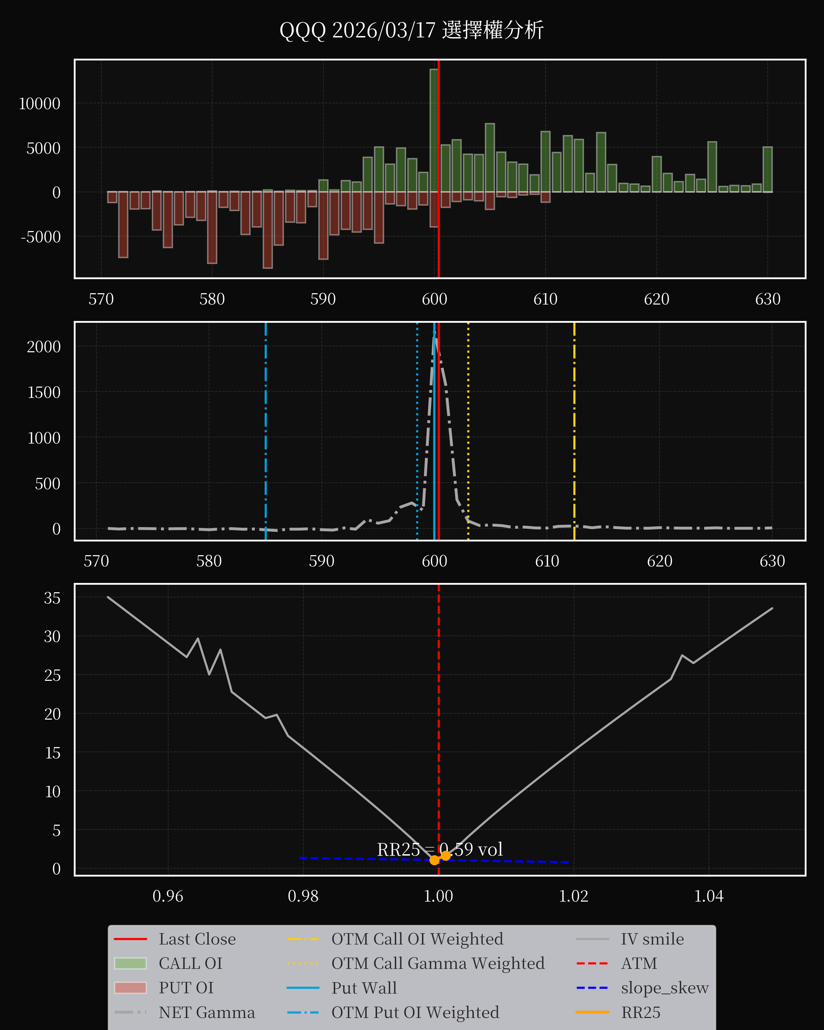
Task: Click the red dashed ATM line in IV chart
Action: 438,730
